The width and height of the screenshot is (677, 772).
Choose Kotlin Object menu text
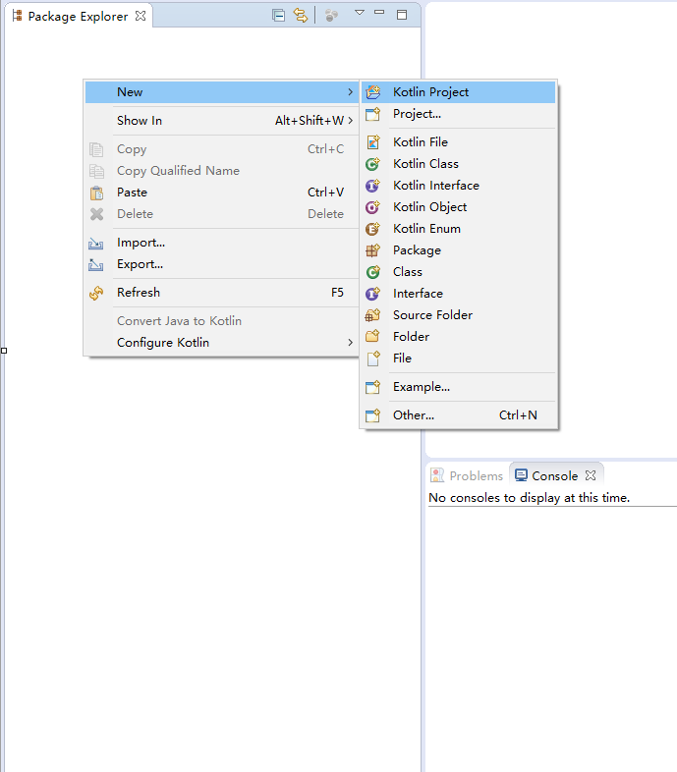coord(429,207)
